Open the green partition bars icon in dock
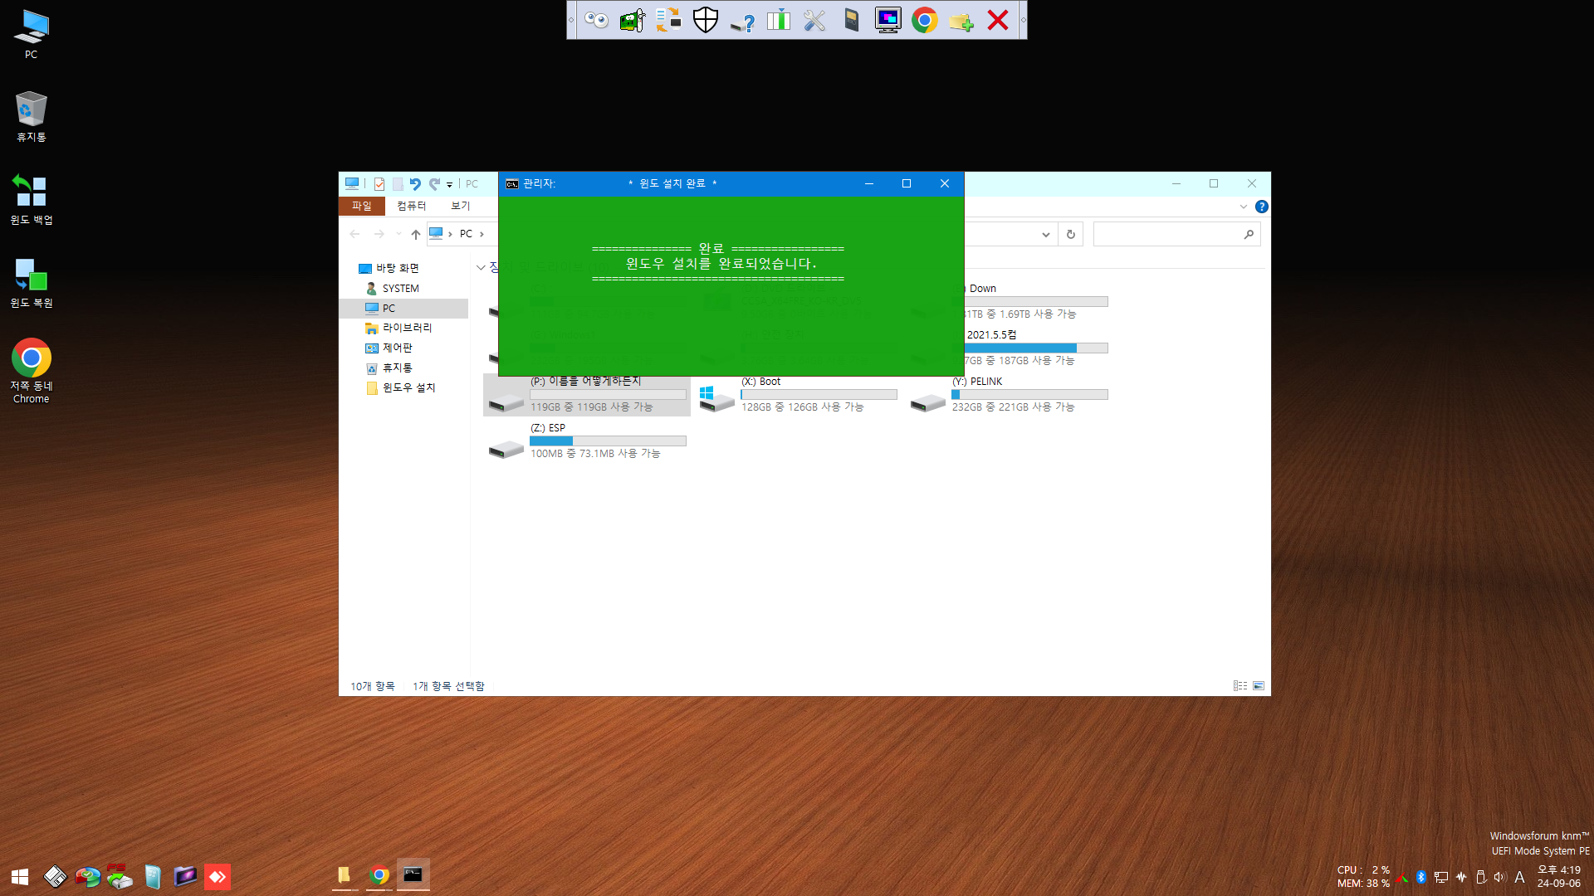1594x896 pixels. [779, 20]
